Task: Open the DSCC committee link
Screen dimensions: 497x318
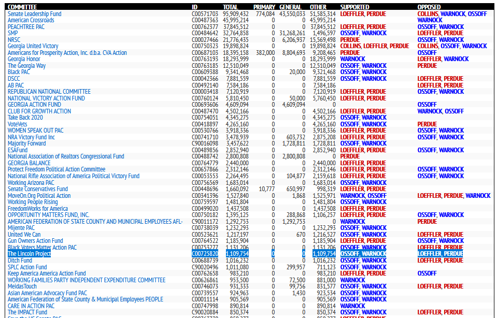Action: pyautogui.click(x=13, y=79)
